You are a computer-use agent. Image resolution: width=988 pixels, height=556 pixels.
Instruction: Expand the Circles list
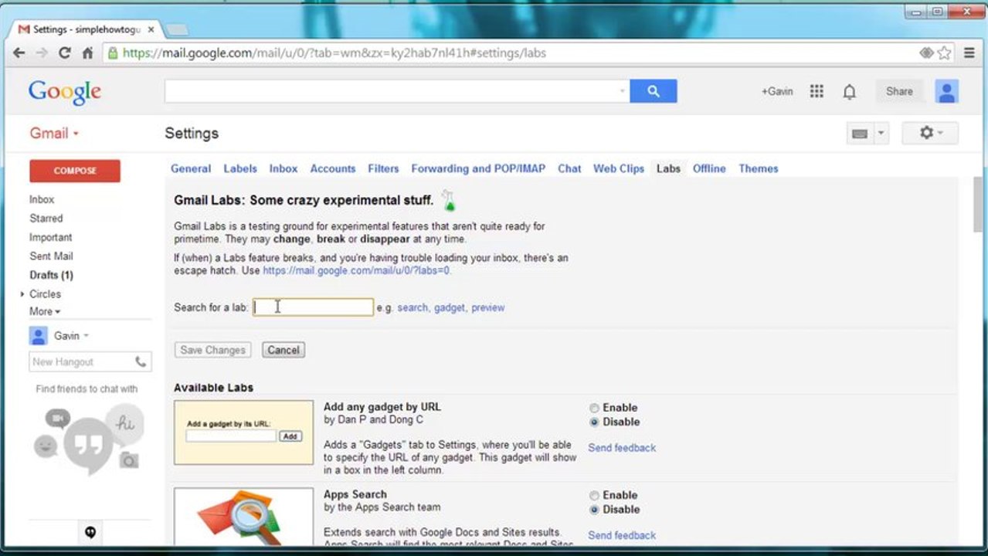point(22,294)
